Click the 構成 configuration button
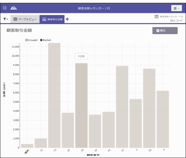The height and width of the screenshot is (158, 186). [x=165, y=31]
